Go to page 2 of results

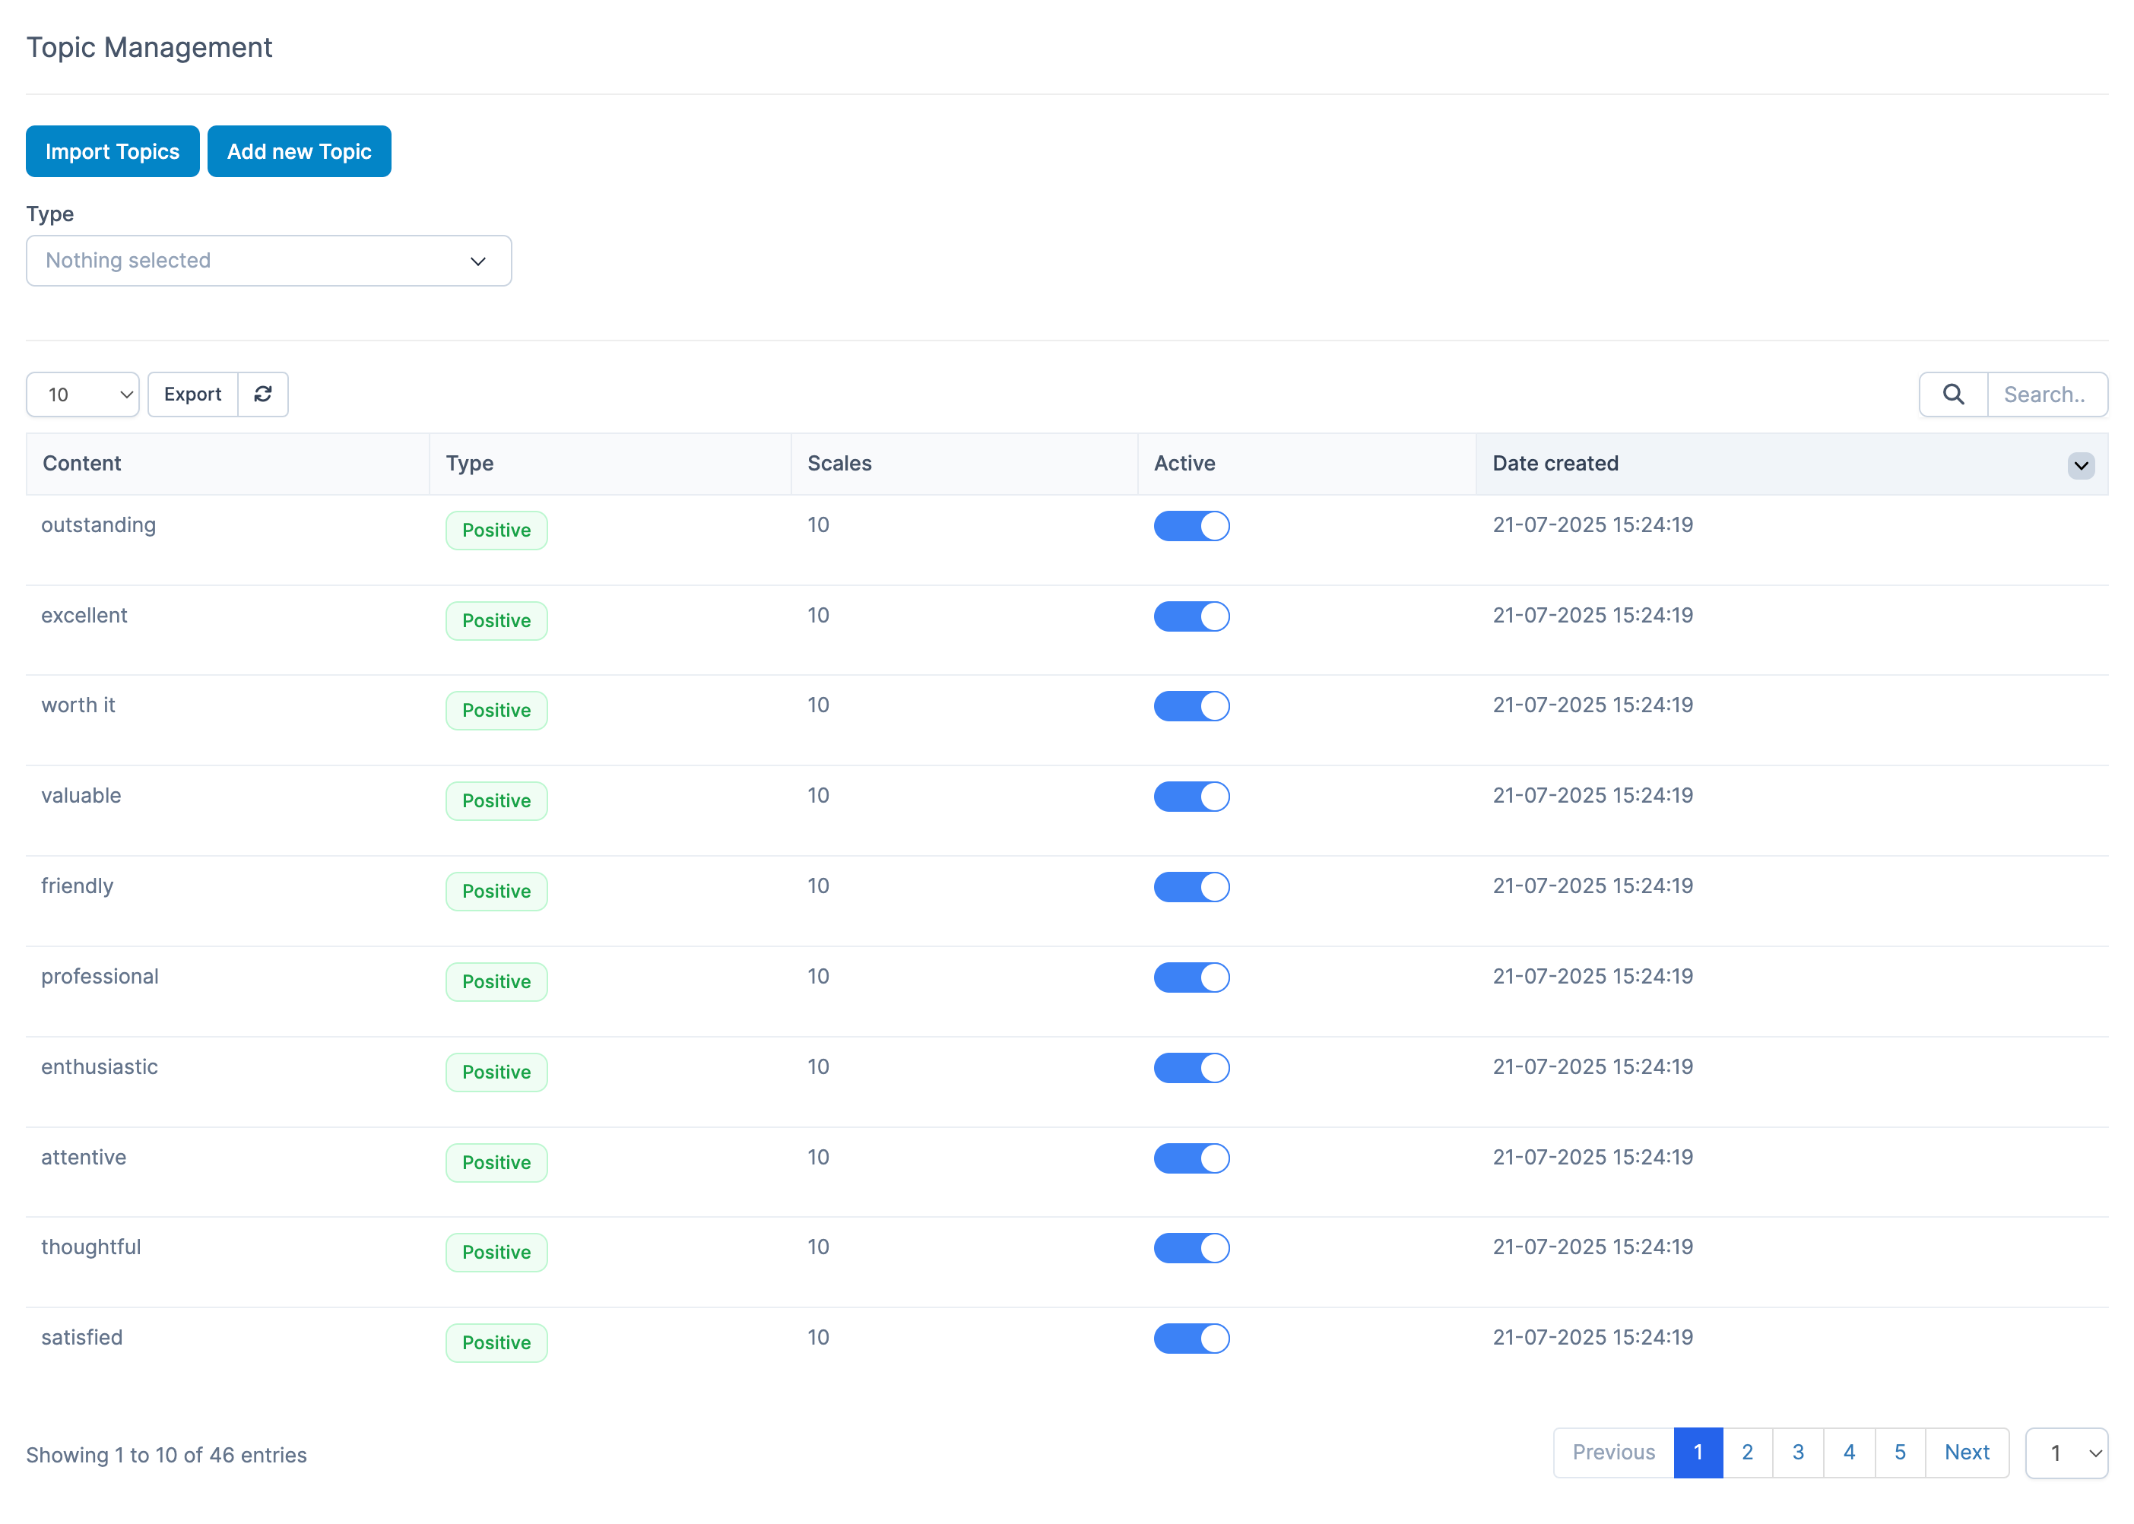point(1746,1452)
